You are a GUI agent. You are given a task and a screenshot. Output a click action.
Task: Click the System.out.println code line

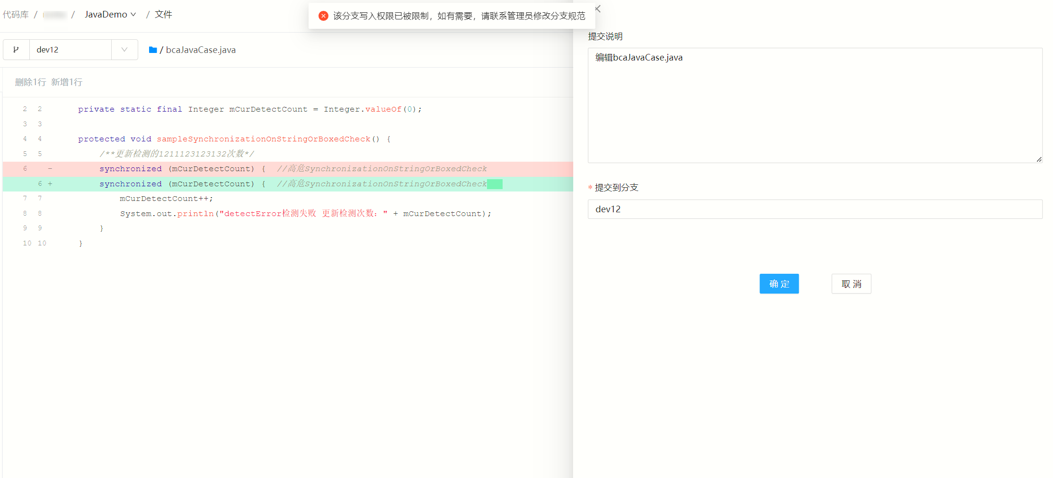point(306,214)
